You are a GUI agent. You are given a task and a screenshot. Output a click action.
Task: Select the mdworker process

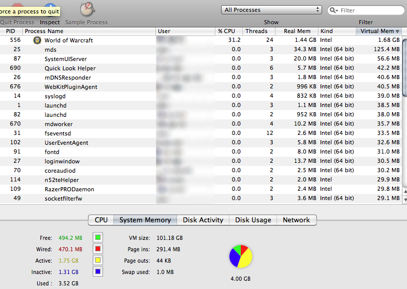click(201, 124)
